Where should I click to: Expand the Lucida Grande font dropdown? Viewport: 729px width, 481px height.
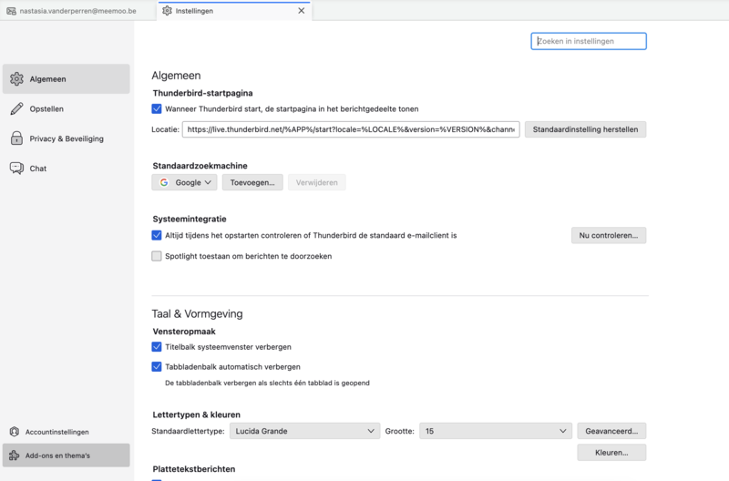click(x=304, y=431)
